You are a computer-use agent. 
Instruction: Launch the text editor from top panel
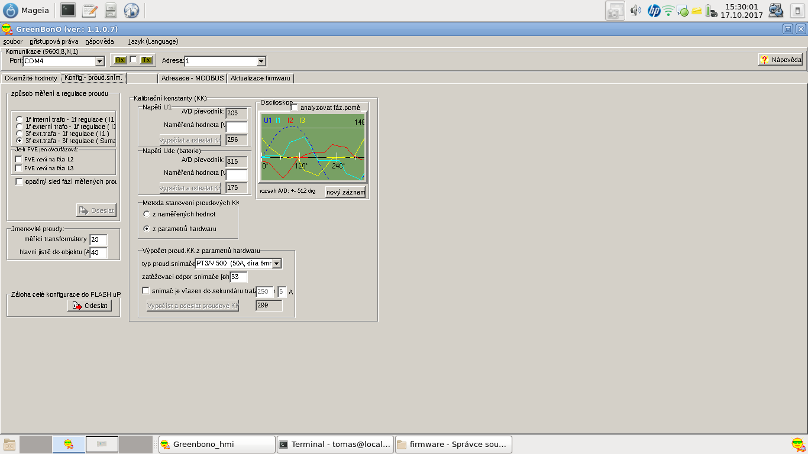89,10
